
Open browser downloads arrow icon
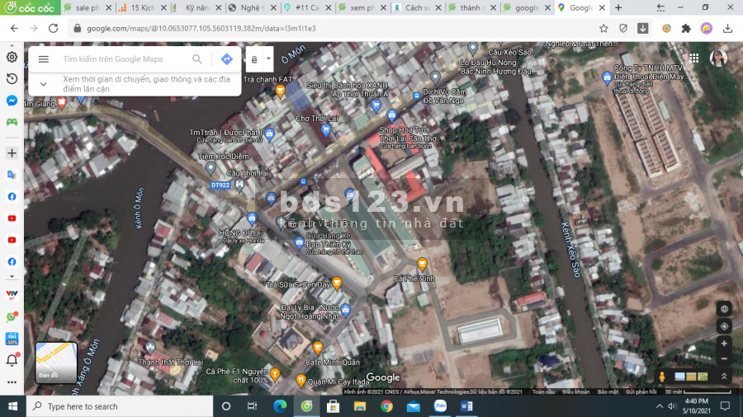[x=728, y=28]
